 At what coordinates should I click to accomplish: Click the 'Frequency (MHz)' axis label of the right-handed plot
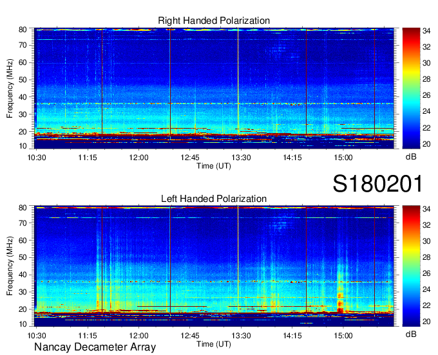(x=10, y=88)
